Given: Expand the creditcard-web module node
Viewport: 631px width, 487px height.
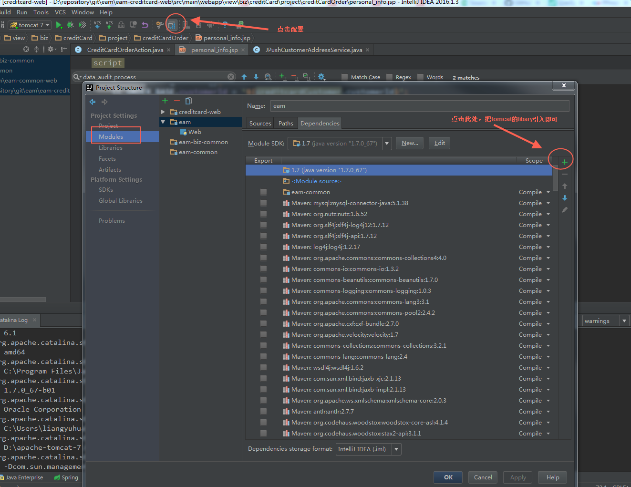Looking at the screenshot, I should [x=163, y=112].
